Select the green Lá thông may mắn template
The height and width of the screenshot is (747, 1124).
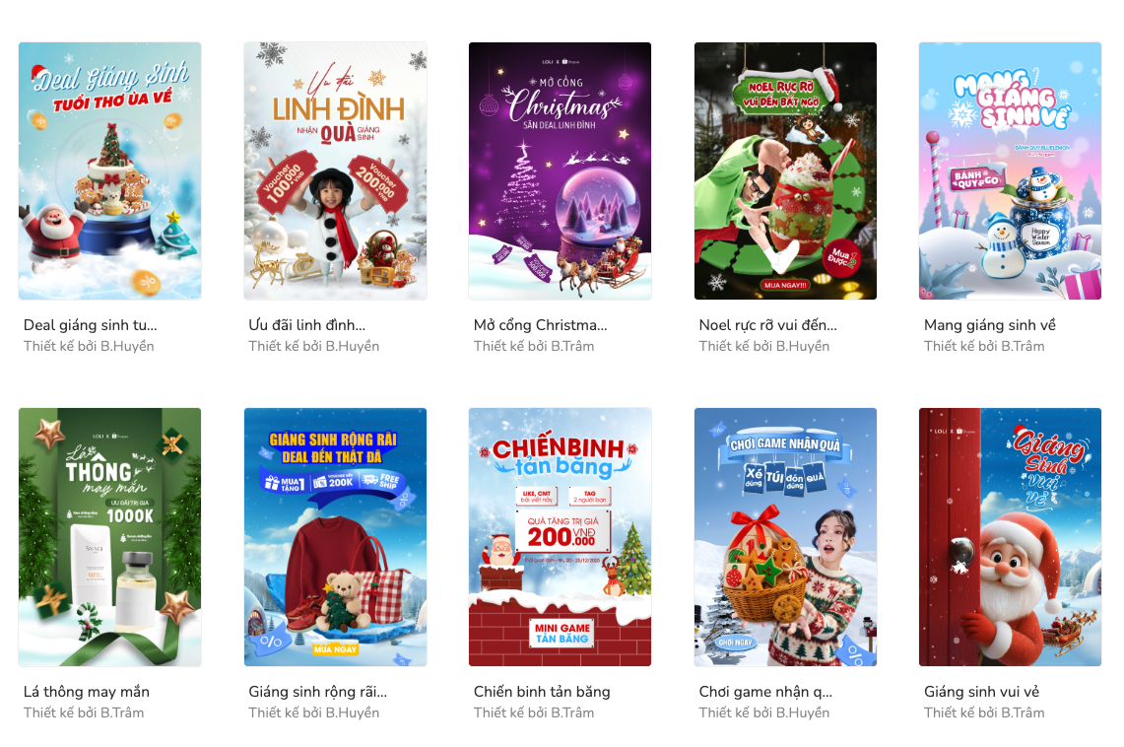[x=109, y=537]
